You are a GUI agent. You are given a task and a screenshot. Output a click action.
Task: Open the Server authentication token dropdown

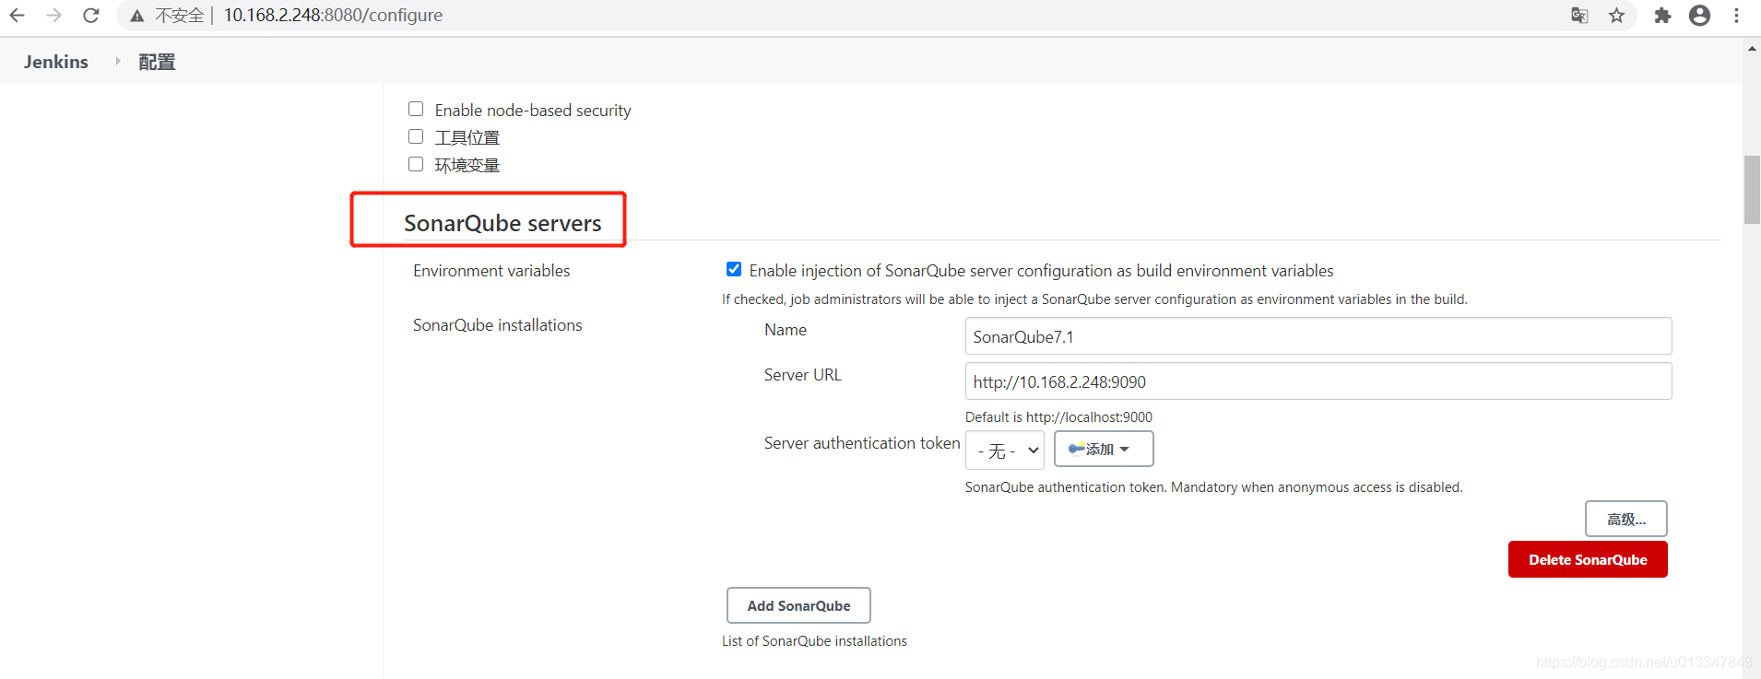click(1005, 451)
